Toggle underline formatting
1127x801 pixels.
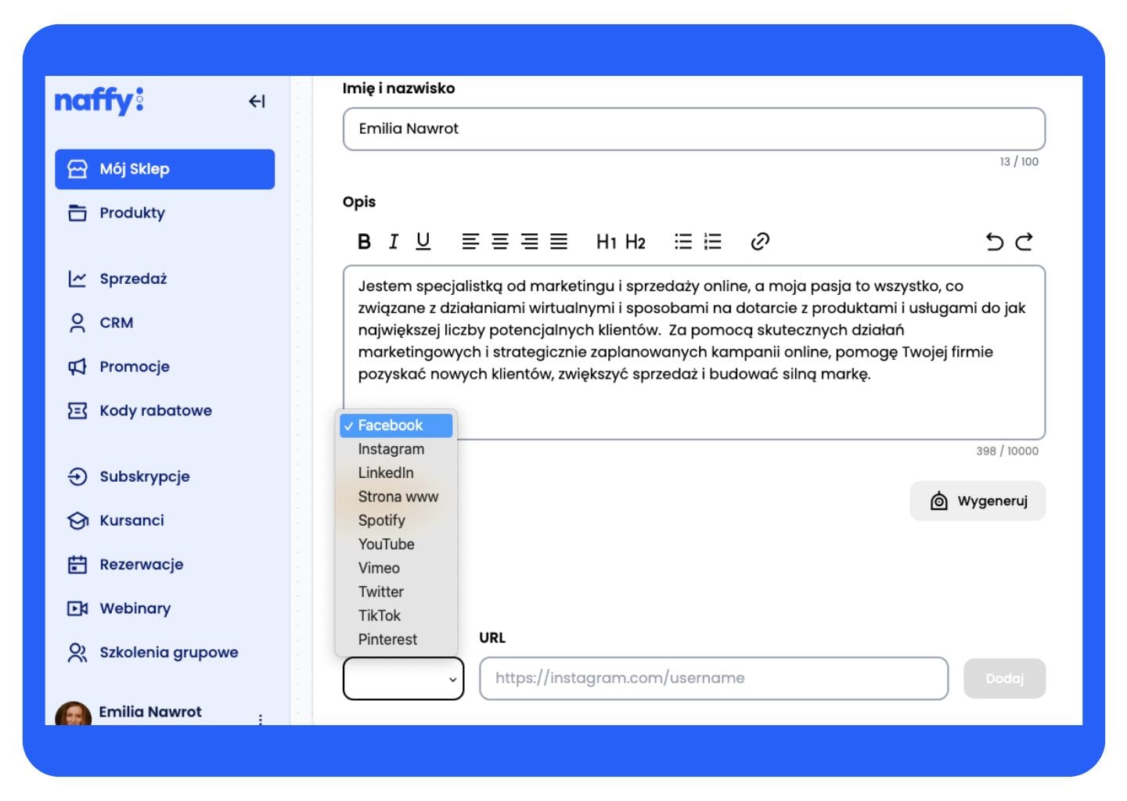[x=423, y=242]
